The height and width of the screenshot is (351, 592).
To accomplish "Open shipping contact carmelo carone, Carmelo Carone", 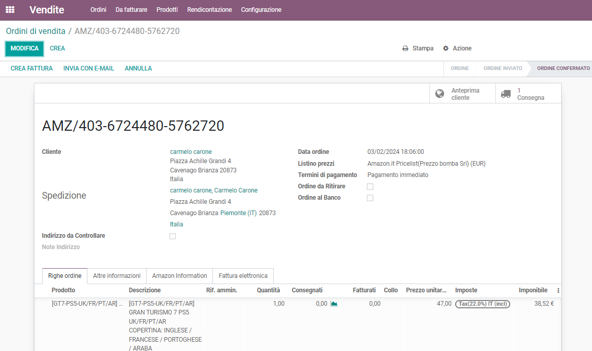I will tap(213, 190).
